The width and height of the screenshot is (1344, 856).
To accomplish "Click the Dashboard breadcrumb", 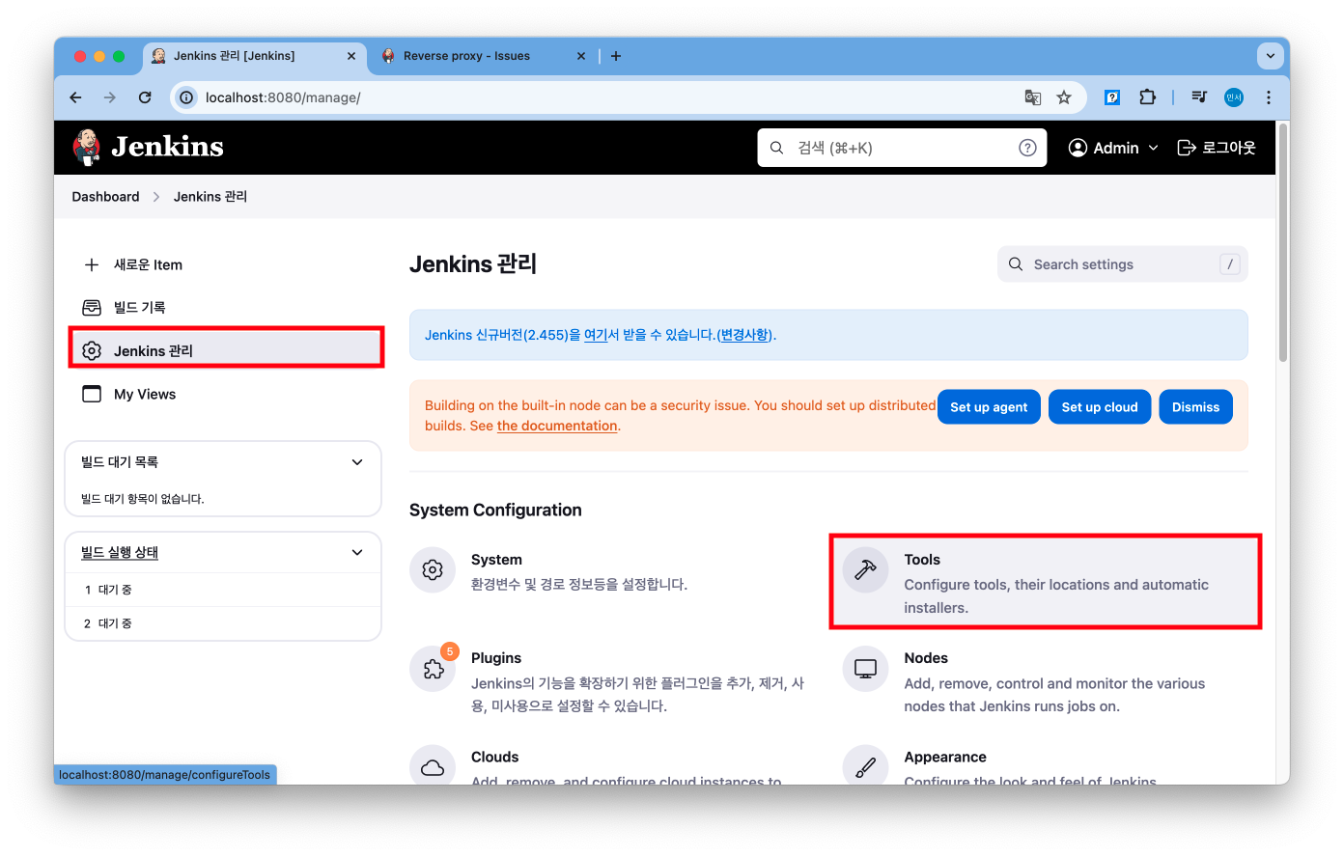I will (105, 197).
